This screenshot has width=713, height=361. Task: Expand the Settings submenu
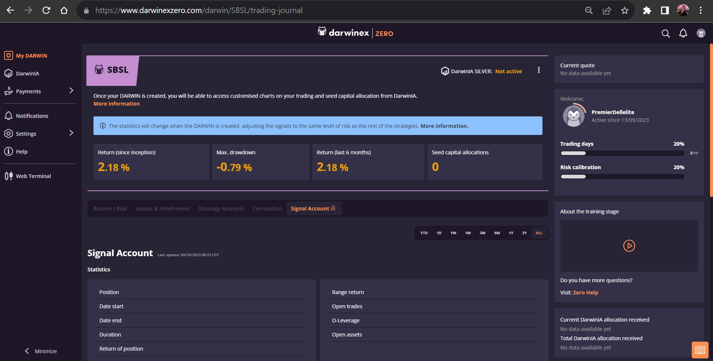71,133
